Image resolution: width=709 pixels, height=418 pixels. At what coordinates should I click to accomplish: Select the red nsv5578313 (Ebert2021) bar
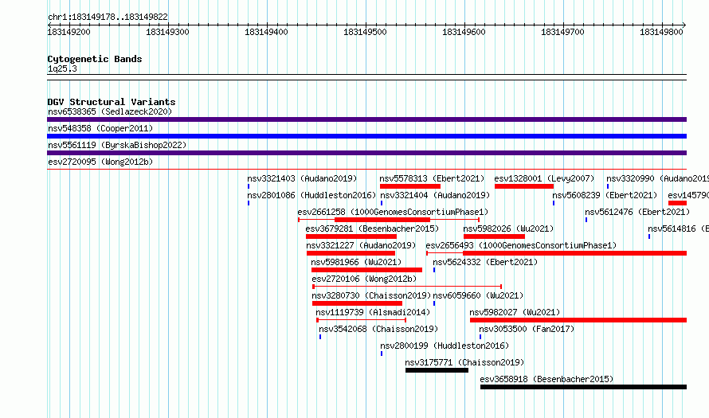(x=410, y=186)
